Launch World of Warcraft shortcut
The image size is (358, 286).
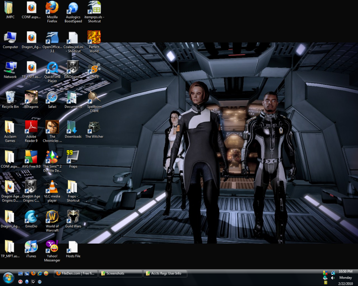[x=52, y=217]
